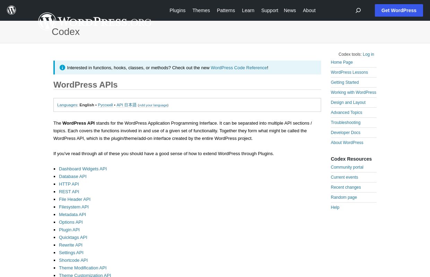Click the Codex heading link

(66, 32)
